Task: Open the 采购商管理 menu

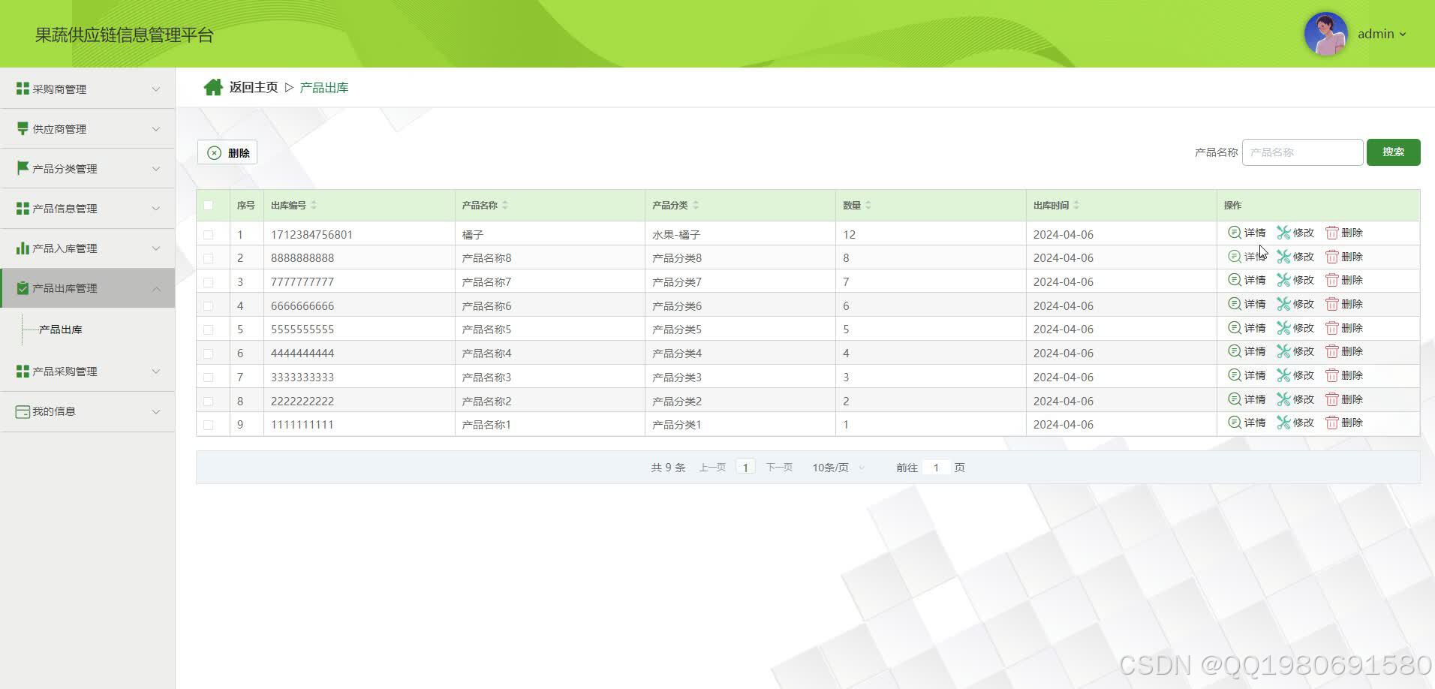Action: [88, 89]
